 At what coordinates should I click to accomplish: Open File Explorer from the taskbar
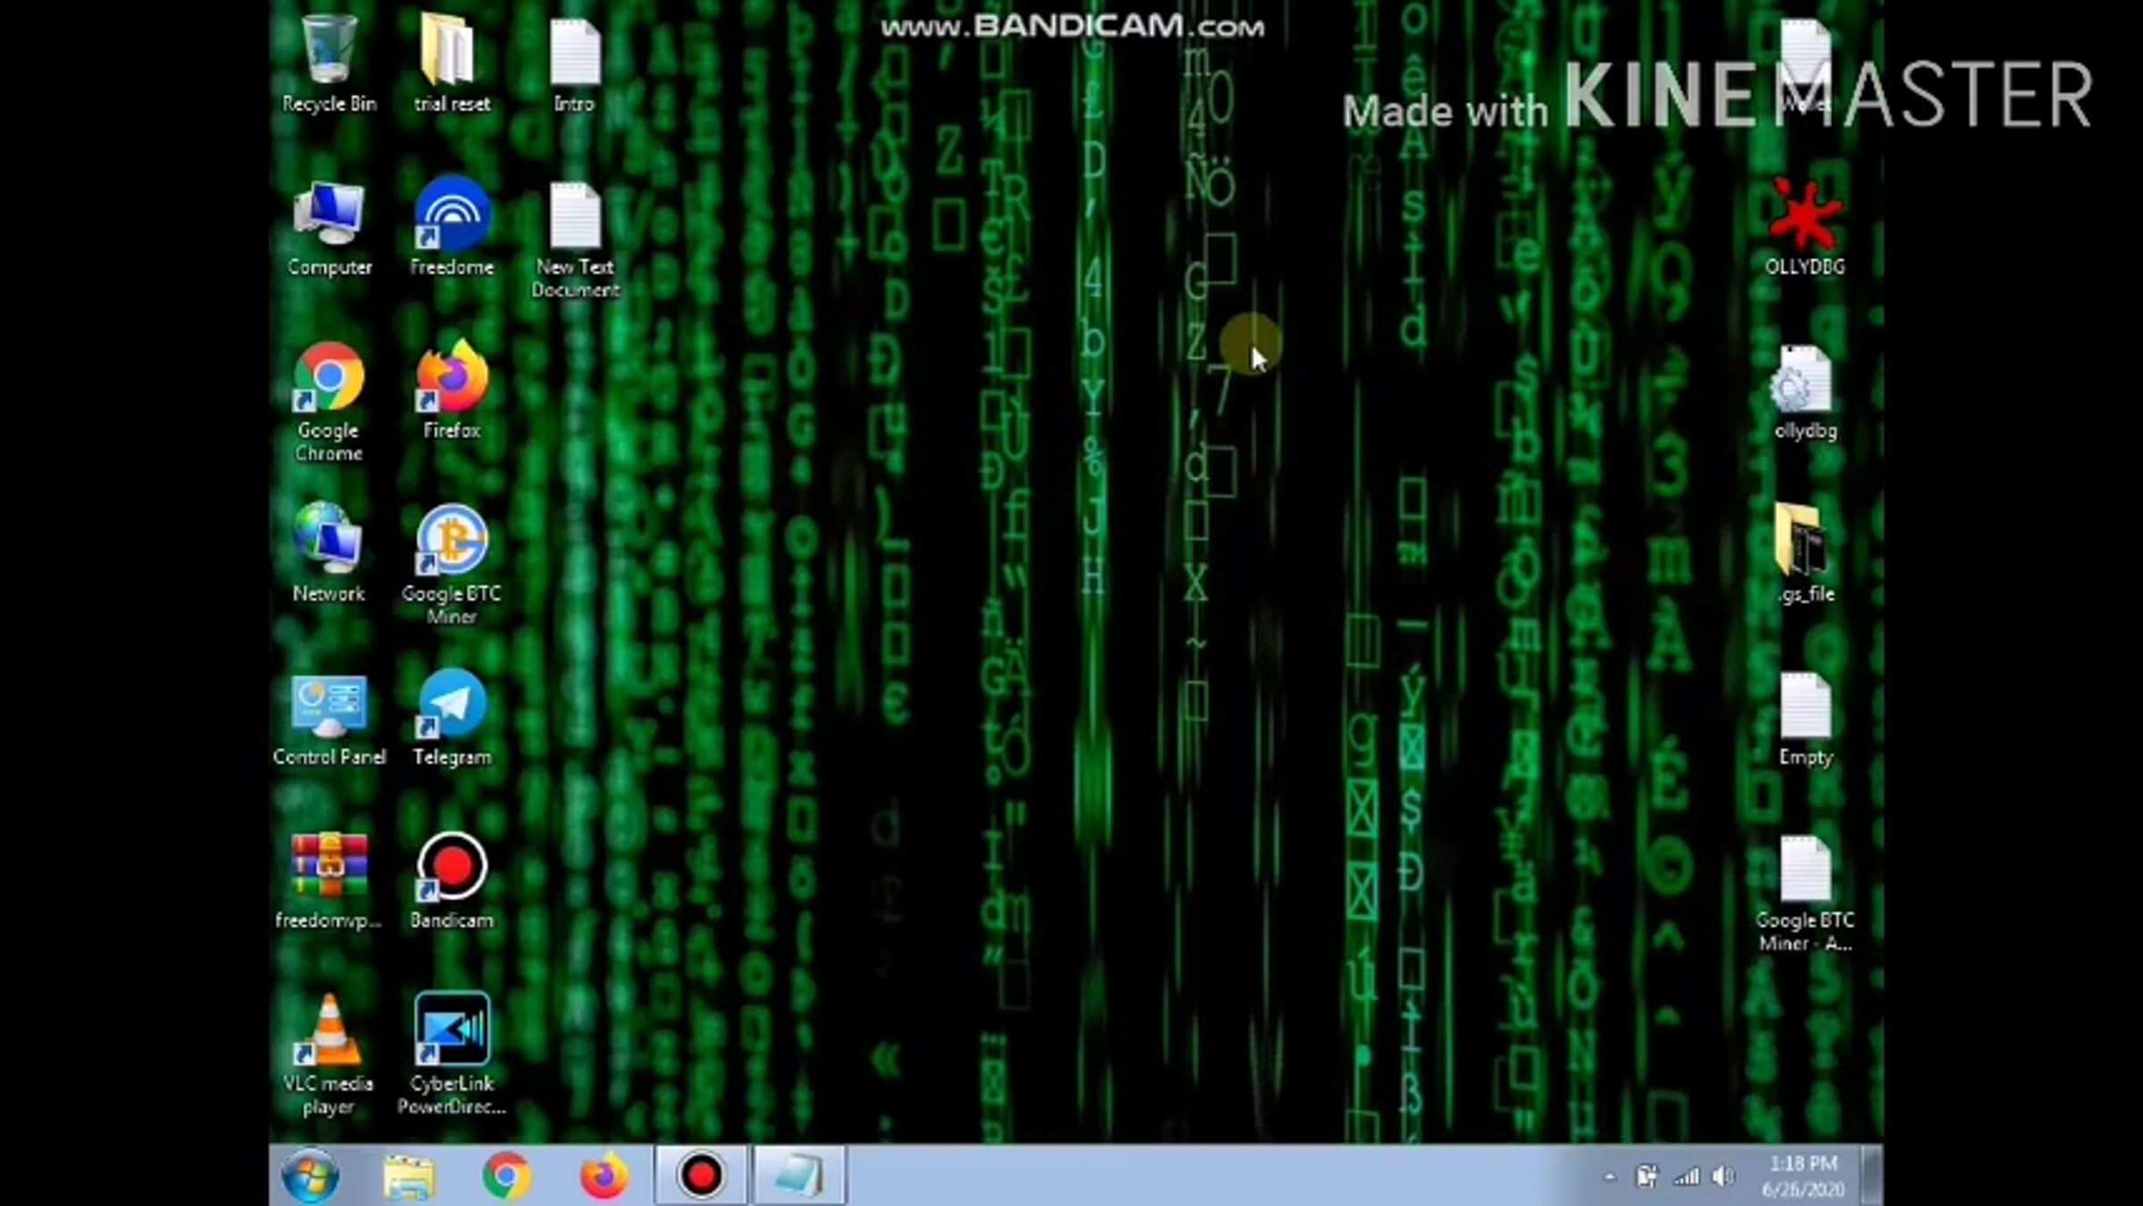(x=409, y=1176)
